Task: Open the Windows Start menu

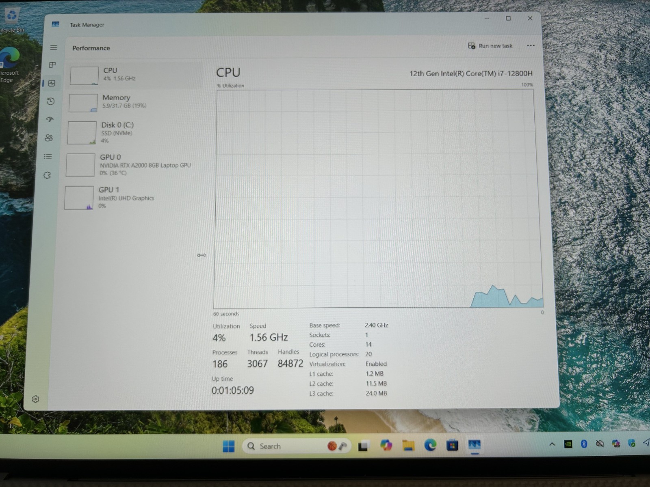Action: tap(229, 446)
